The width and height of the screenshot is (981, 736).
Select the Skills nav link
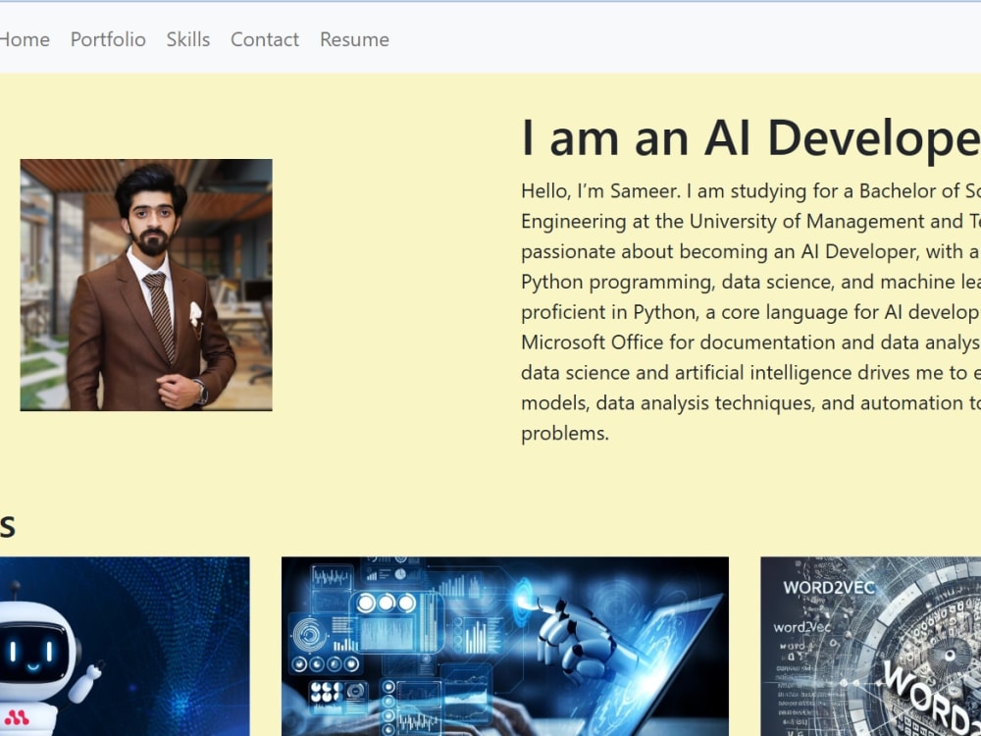(x=188, y=39)
